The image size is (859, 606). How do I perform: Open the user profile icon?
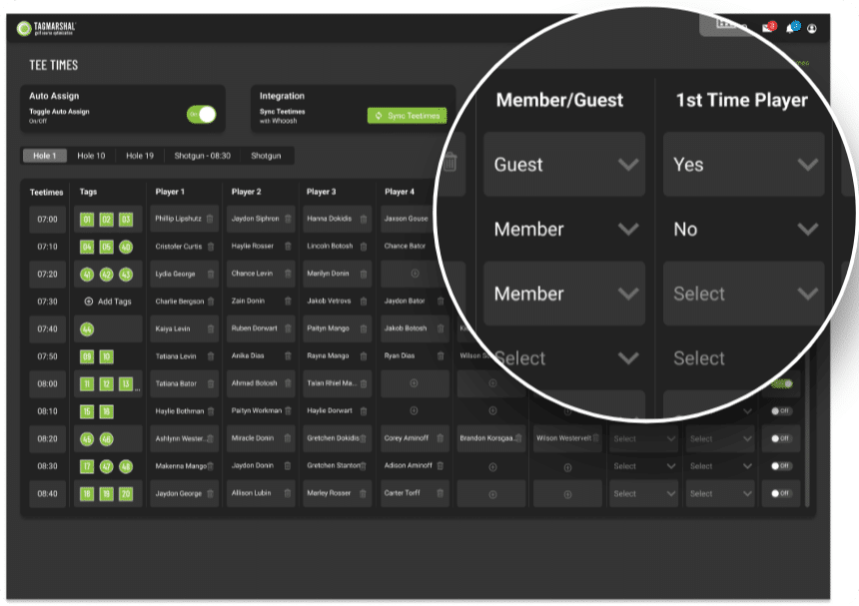pos(812,28)
